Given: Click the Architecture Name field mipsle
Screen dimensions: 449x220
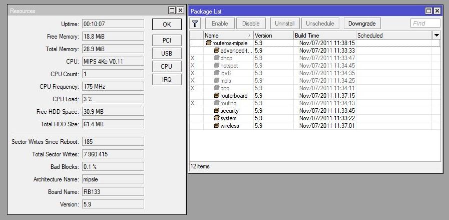Looking at the screenshot, I should pyautogui.click(x=113, y=179).
